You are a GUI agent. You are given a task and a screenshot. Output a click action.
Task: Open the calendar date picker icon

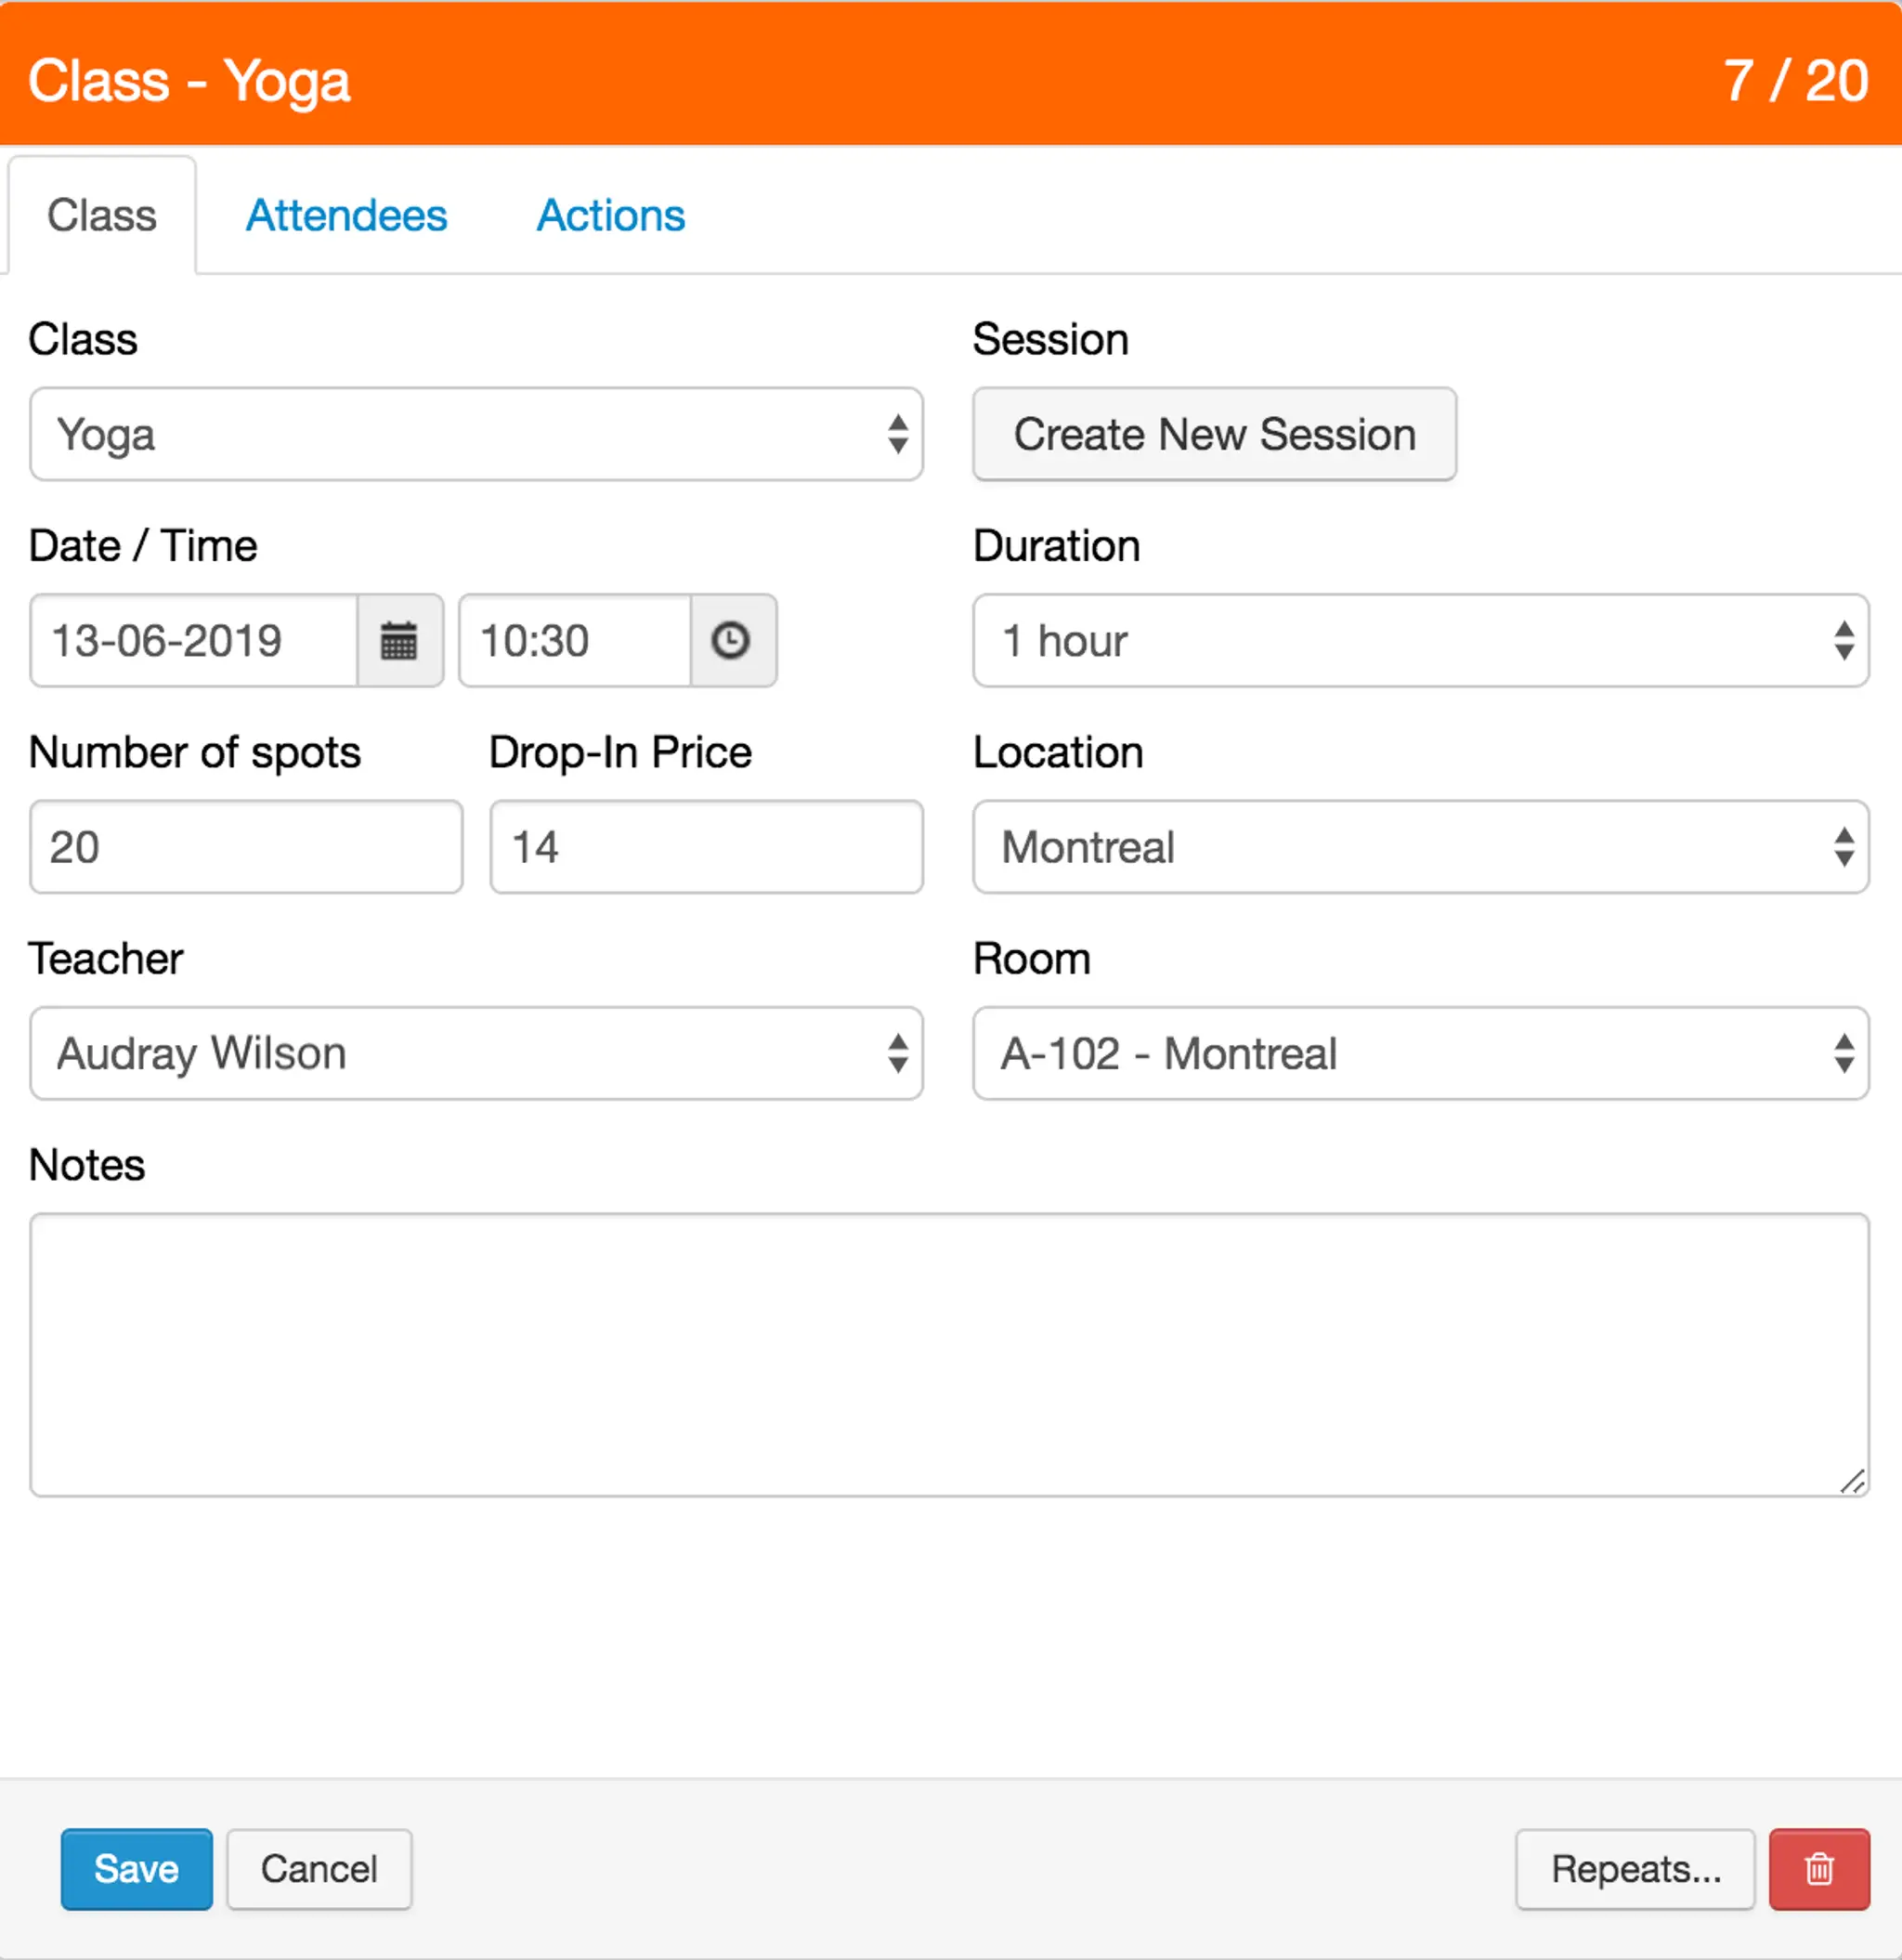399,641
